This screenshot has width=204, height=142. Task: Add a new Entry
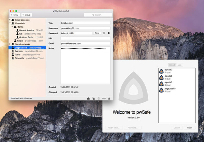coord(15,15)
